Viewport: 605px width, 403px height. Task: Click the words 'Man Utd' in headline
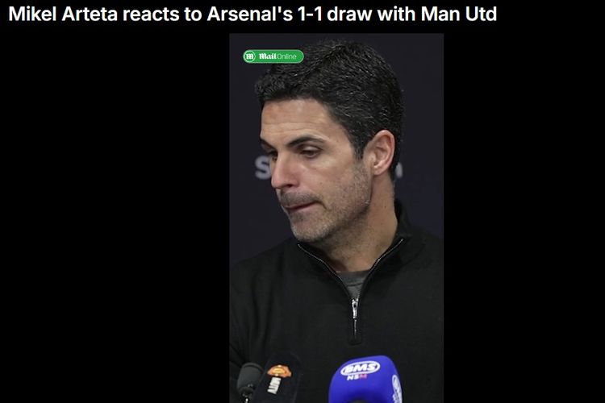(458, 14)
